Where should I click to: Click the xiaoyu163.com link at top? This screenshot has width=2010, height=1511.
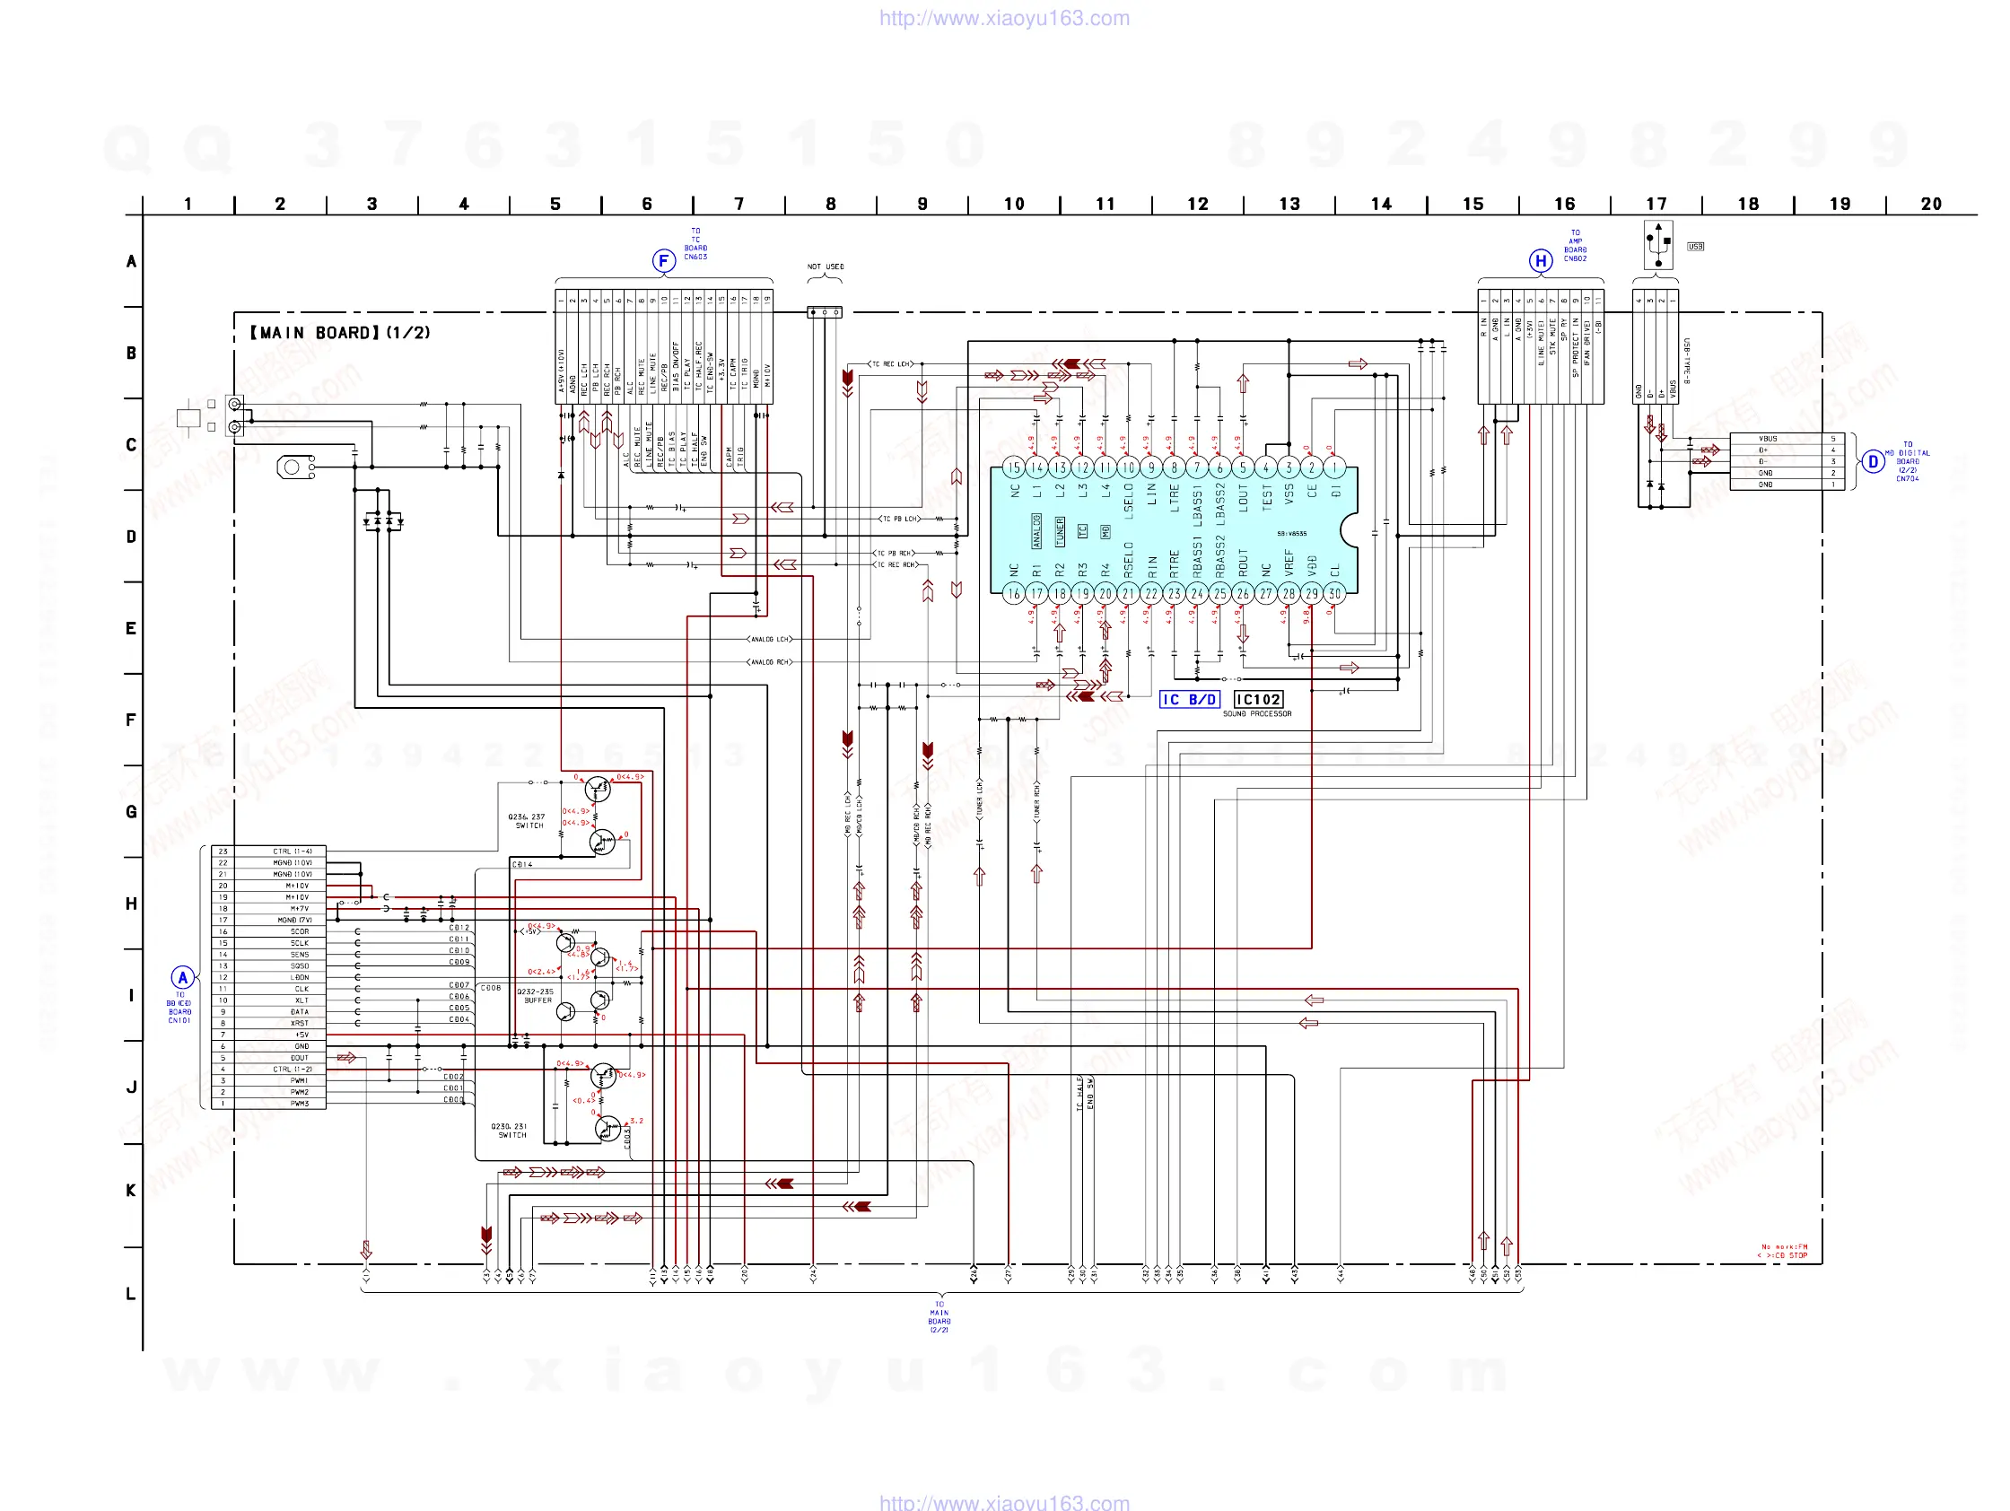(x=1004, y=18)
